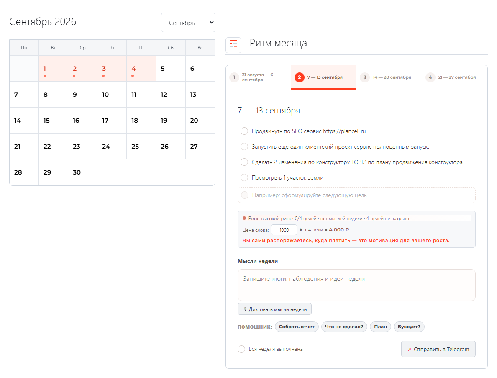The width and height of the screenshot is (497, 378).
Task: Click the 'Цена слова' amount field
Action: click(284, 230)
